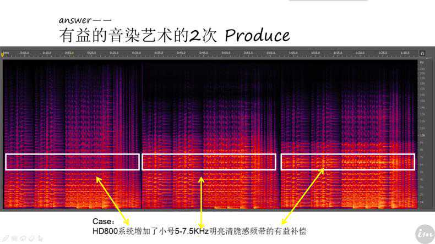
Task: Click the 0:45.0 mark on the time ruler
Action: tap(204, 53)
